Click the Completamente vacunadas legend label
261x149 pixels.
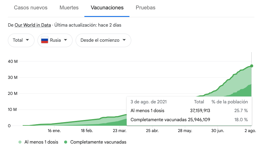98,142
